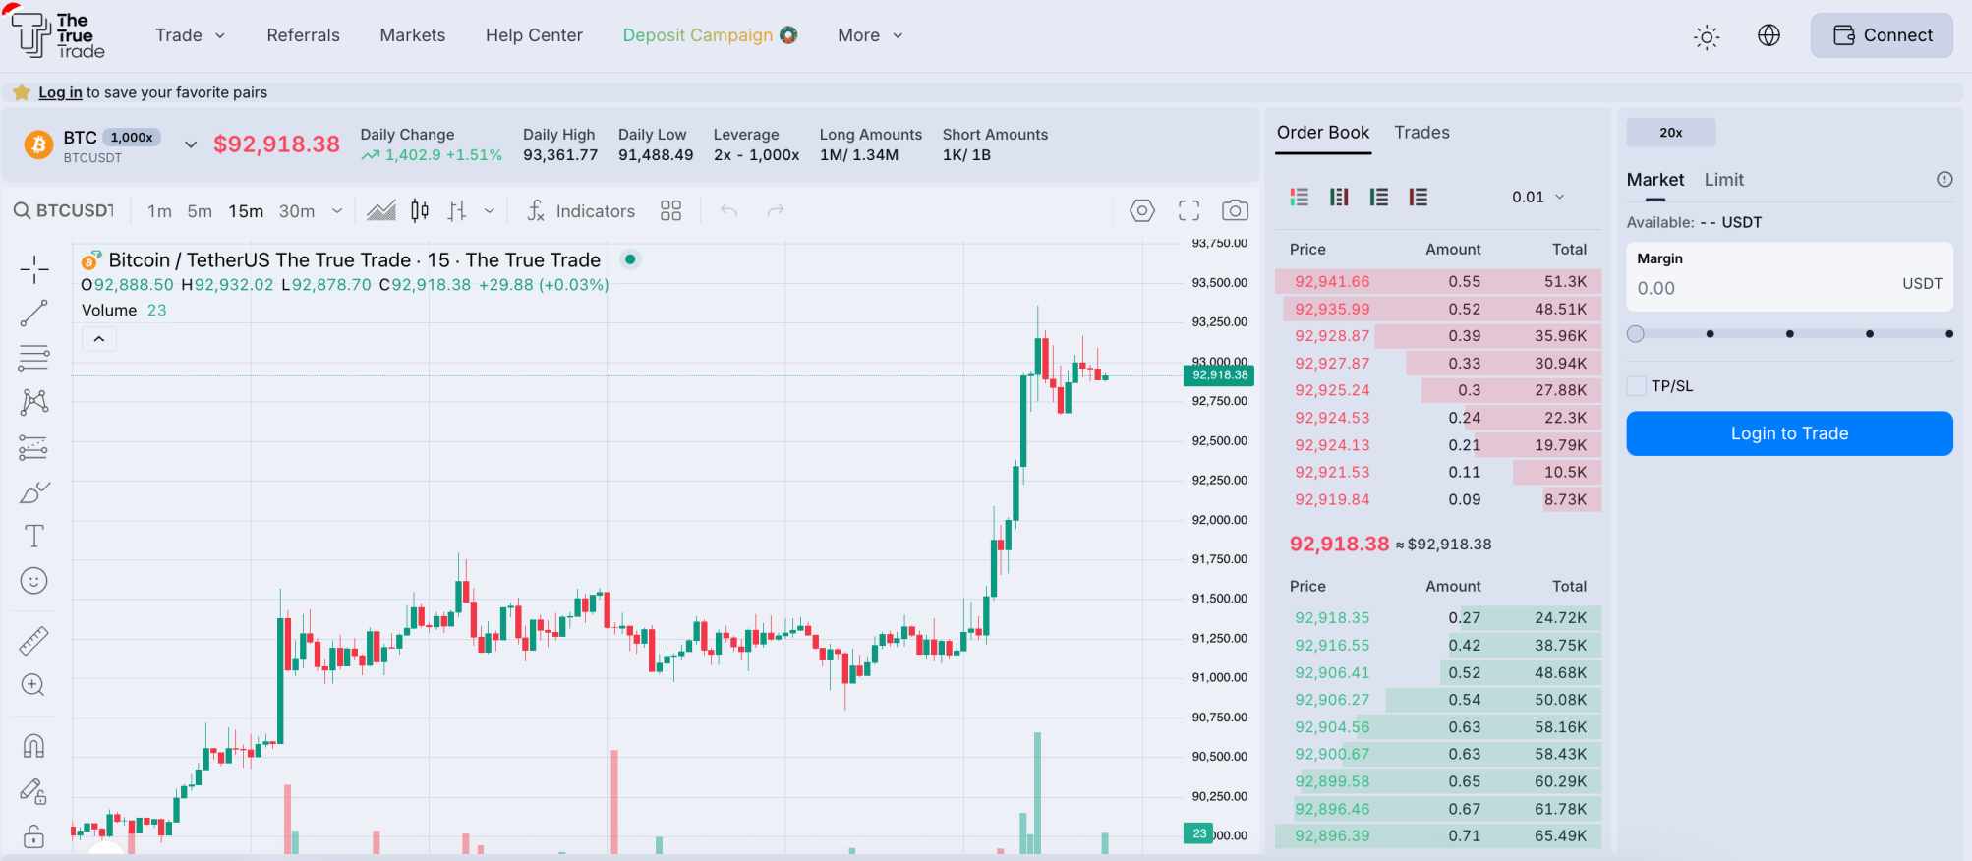Open the Trade dropdown menu
Viewport: 1972px width, 861px height.
click(x=190, y=35)
